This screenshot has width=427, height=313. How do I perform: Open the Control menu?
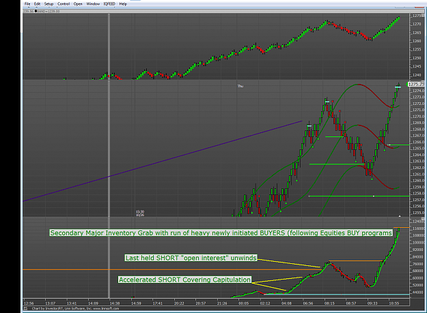click(x=64, y=4)
